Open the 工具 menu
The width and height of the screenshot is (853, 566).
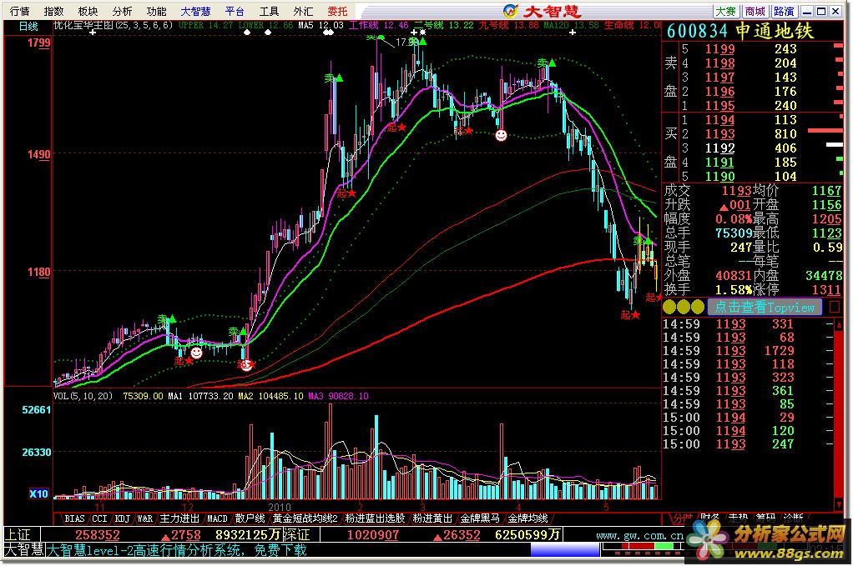(270, 11)
